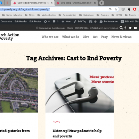Click the cast/device icon in address bar
Image resolution: width=139 pixels, height=139 pixels.
[x=110, y=9]
